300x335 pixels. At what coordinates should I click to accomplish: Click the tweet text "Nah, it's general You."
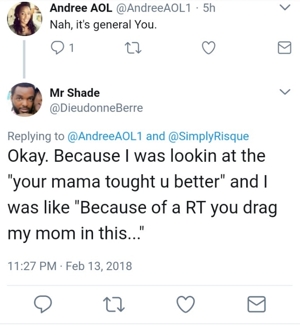[103, 24]
